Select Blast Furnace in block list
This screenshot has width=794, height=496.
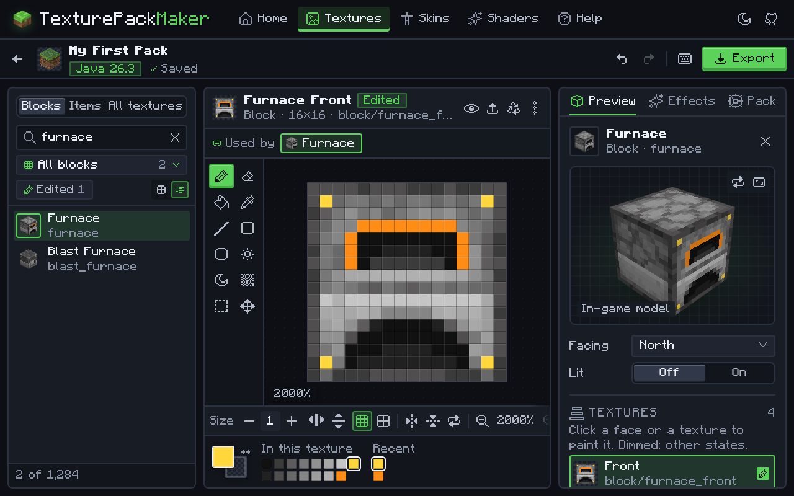[102, 259]
